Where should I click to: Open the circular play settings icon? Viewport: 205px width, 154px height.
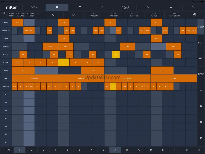pos(195,15)
